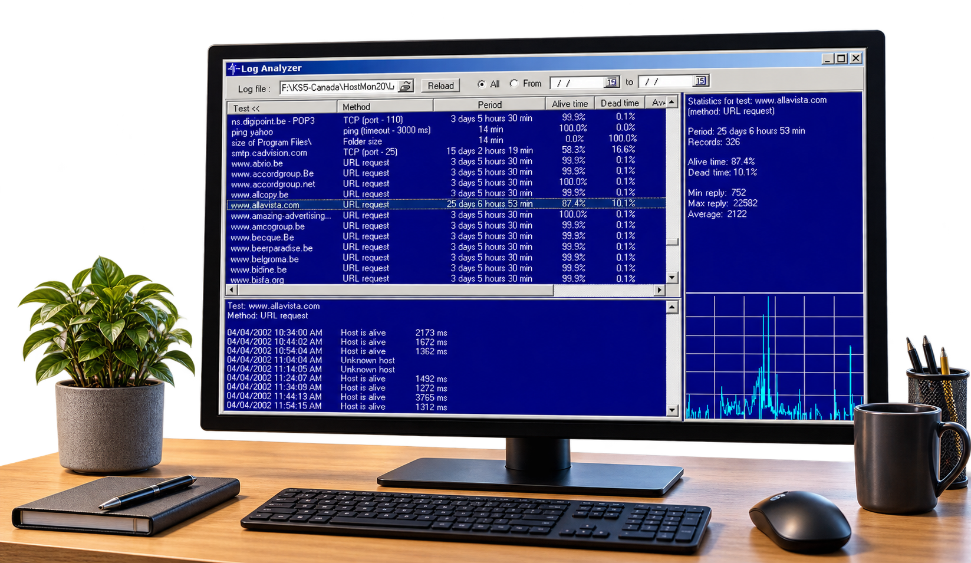Click log details scroll down arrow
Viewport: 971px width, 563px height.
[x=672, y=410]
